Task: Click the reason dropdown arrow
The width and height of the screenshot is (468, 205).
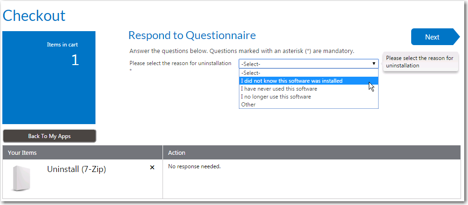Action: pyautogui.click(x=373, y=64)
